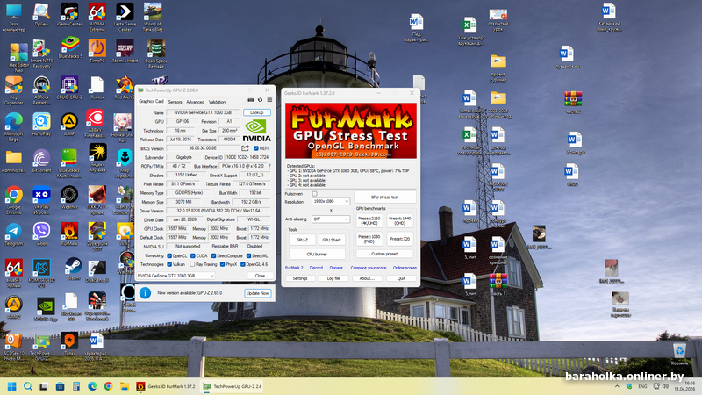Open AIDA64 Extreme desktop icon
This screenshot has height=395, width=702.
[97, 17]
